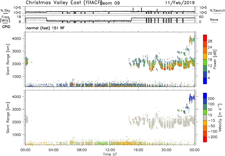
Task: Click the 'Nave' legend label
Action: [x=214, y=20]
